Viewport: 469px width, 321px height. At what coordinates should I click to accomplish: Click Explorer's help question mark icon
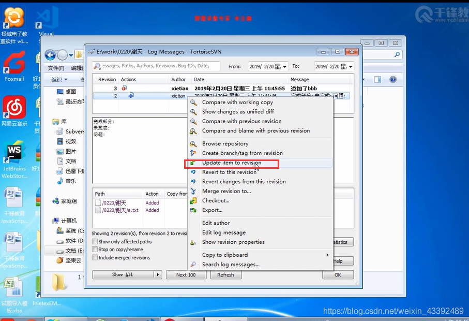click(393, 79)
